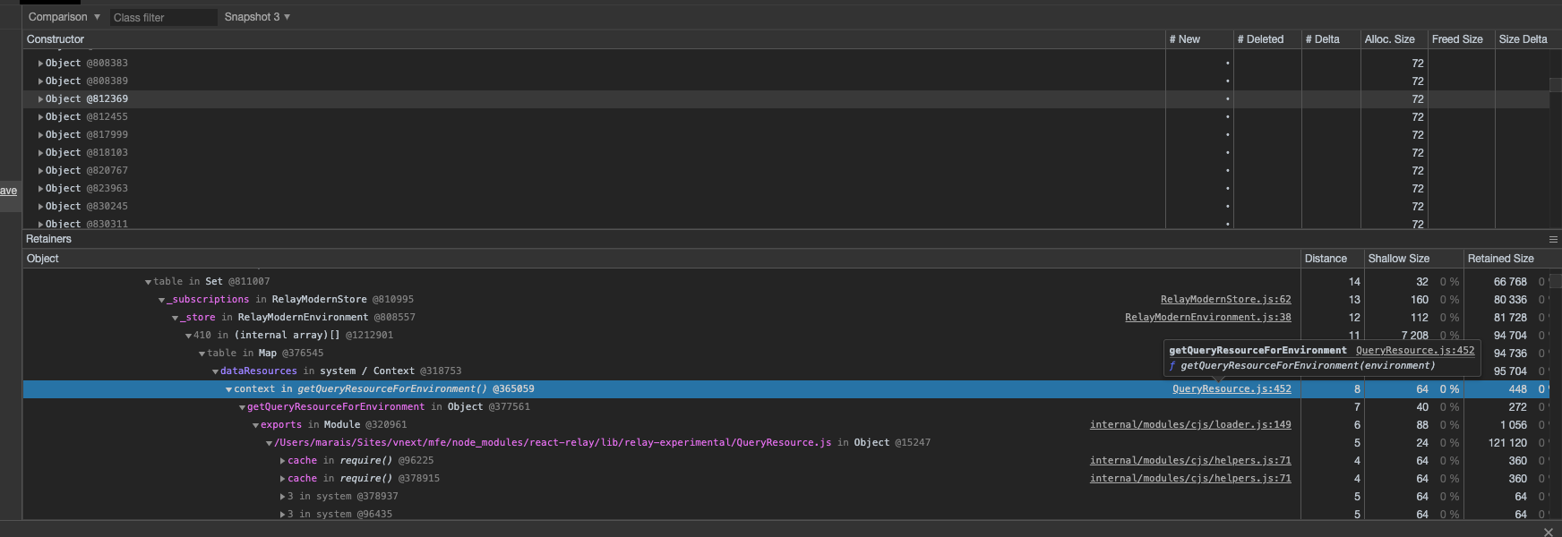Collapse exports in Module @320961
This screenshot has height=537, width=1562.
click(255, 425)
